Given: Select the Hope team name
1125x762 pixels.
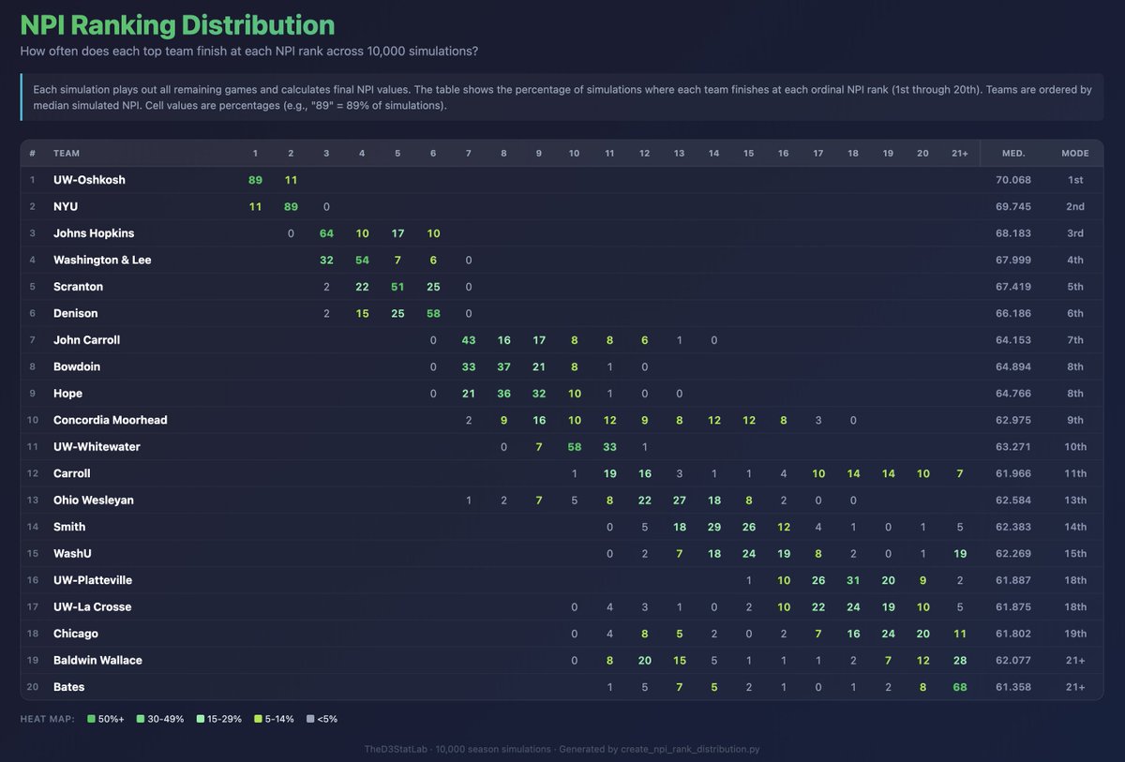Looking at the screenshot, I should (67, 394).
